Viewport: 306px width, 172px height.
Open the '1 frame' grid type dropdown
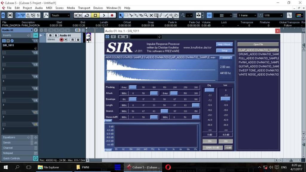point(247,16)
